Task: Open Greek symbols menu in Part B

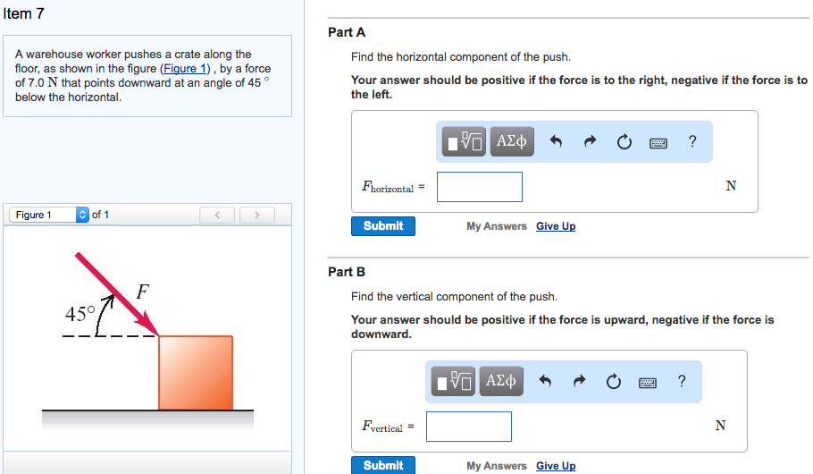Action: (500, 381)
